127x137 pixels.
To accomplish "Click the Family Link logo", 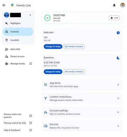I will point(12,5).
